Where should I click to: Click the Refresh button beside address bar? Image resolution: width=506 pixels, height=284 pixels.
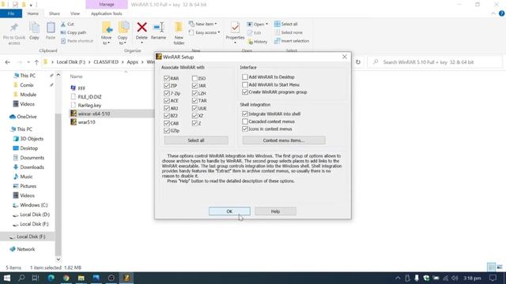pyautogui.click(x=358, y=62)
